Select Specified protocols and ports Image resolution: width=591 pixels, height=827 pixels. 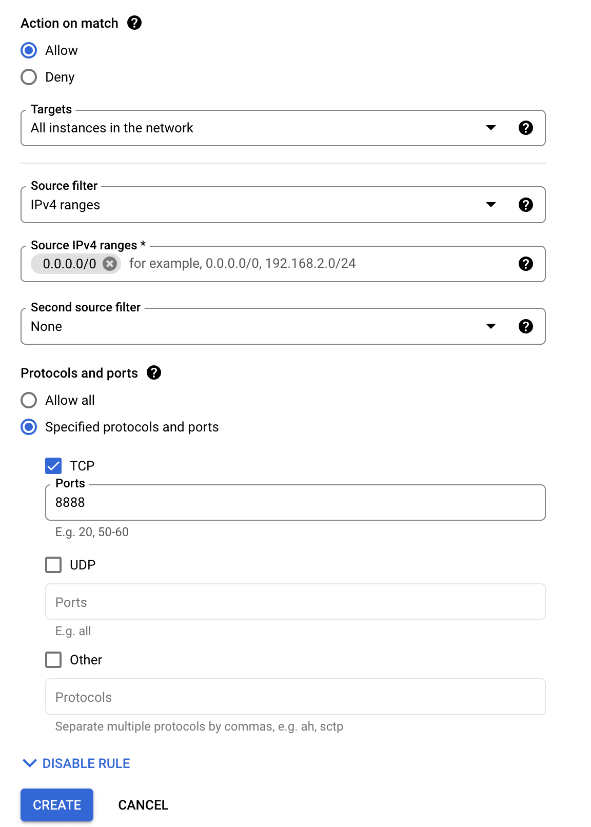29,427
